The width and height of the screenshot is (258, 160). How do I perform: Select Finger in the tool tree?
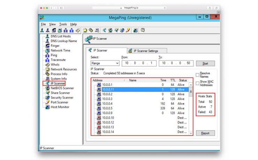point(55,46)
